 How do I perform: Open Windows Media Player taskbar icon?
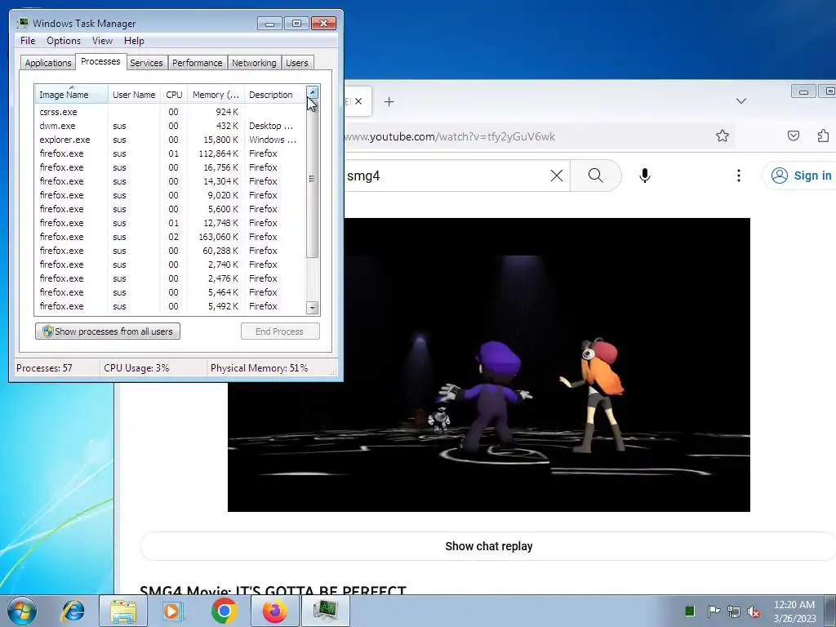tap(172, 611)
